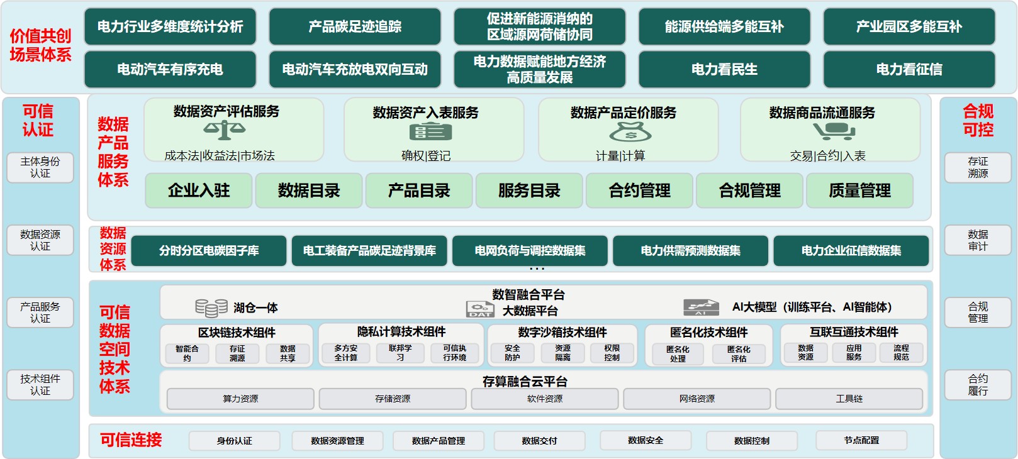Select the 电力看征信 scenario box
Screen dimensions: 1018x459
pyautogui.click(x=909, y=69)
